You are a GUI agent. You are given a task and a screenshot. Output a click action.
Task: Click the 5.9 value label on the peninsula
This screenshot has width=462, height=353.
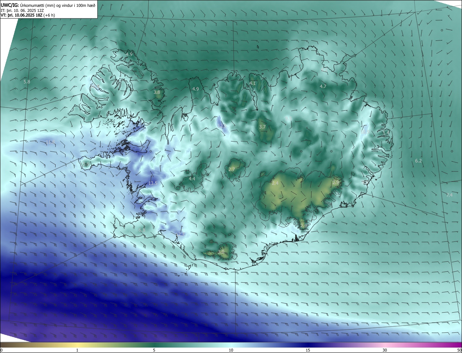pos(86,164)
